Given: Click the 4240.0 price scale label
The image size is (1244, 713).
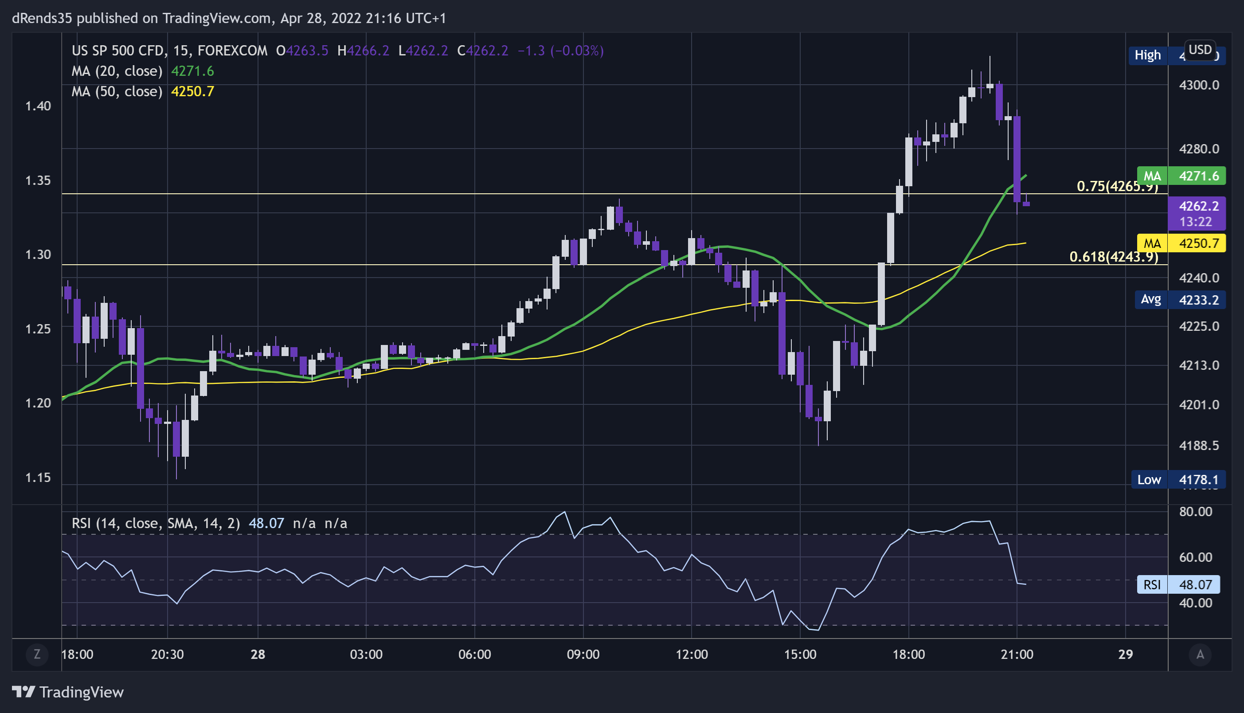Looking at the screenshot, I should [x=1199, y=278].
